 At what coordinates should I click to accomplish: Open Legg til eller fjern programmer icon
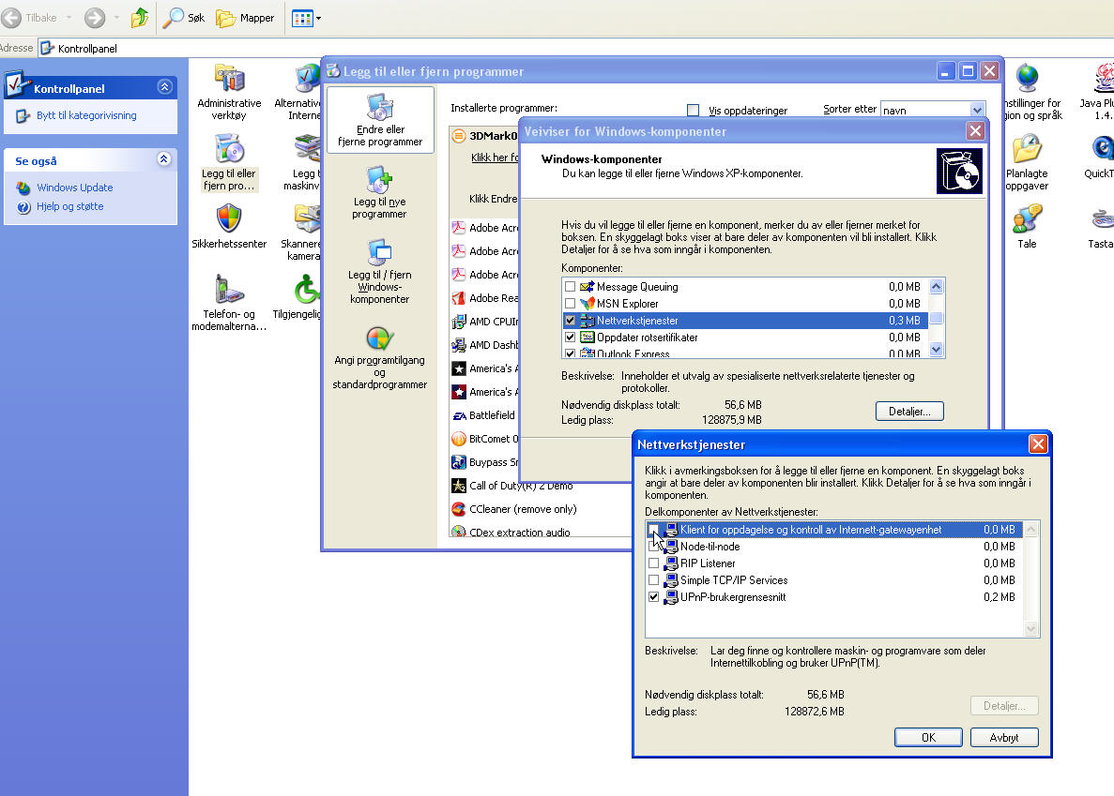(229, 162)
